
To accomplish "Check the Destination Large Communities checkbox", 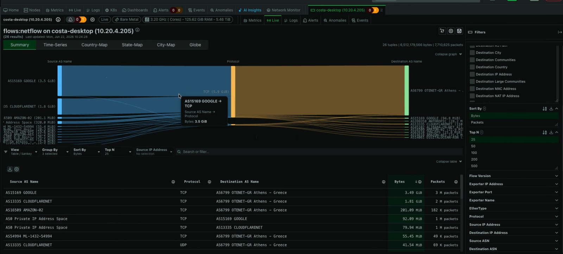I will 472,81.
